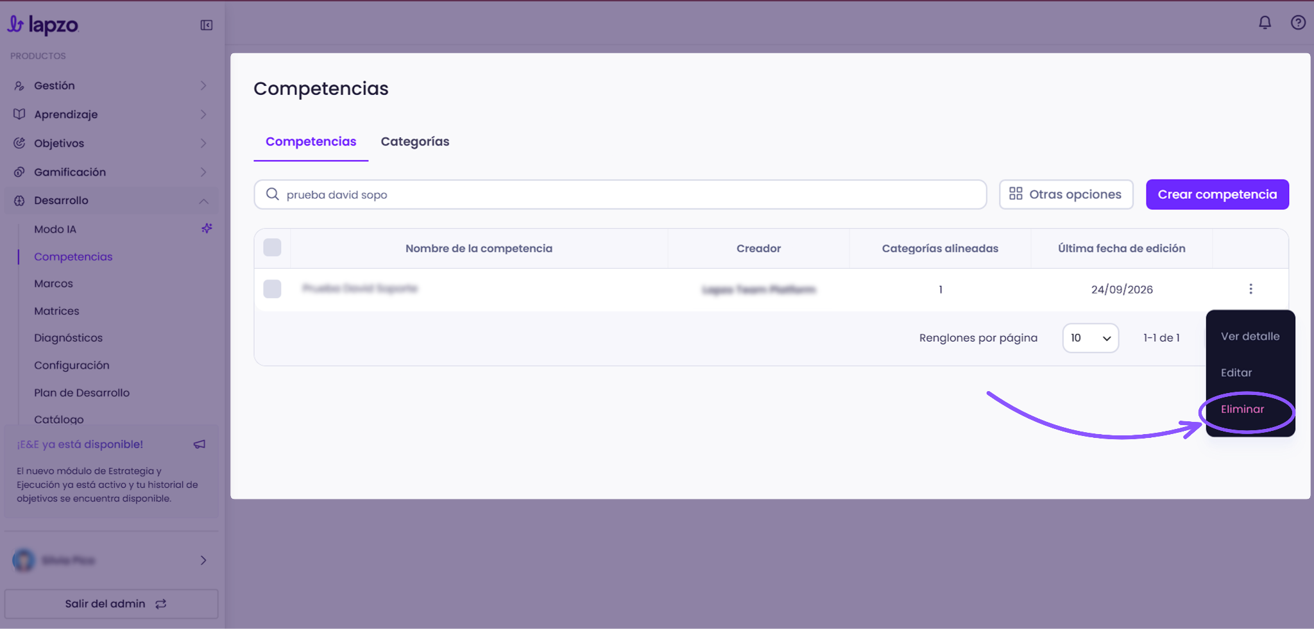
Task: Choose Eliminar from context menu
Action: point(1242,409)
